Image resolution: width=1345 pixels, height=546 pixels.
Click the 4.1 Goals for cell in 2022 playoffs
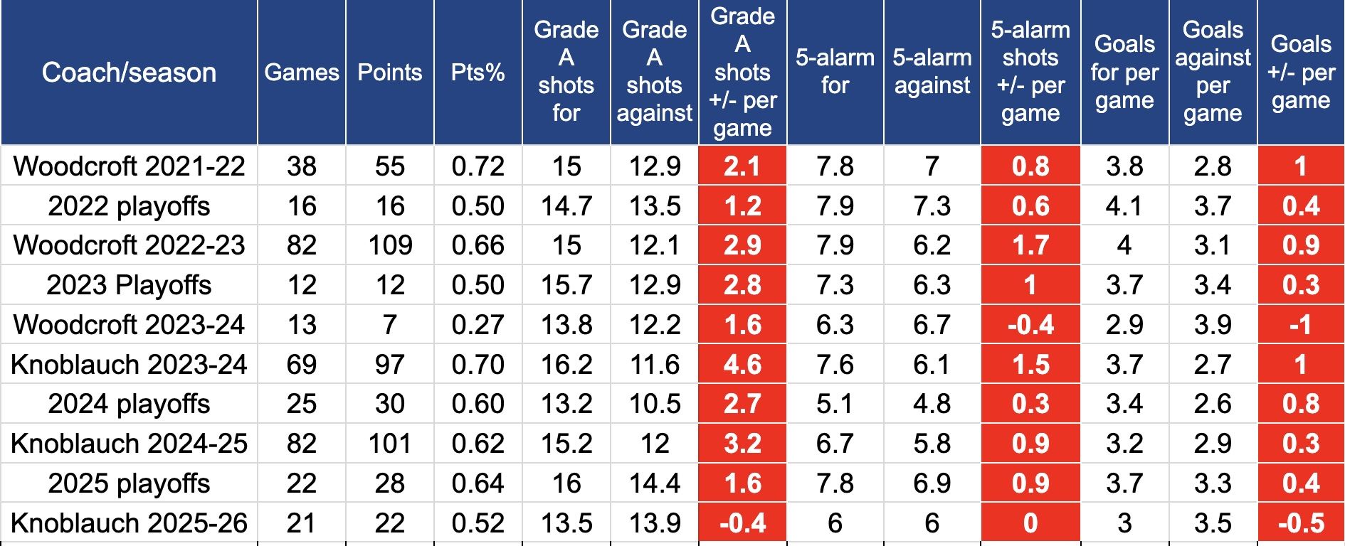point(1124,206)
